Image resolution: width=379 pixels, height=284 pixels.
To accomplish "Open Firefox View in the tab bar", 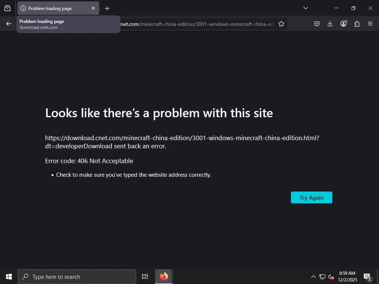I will [x=7, y=8].
